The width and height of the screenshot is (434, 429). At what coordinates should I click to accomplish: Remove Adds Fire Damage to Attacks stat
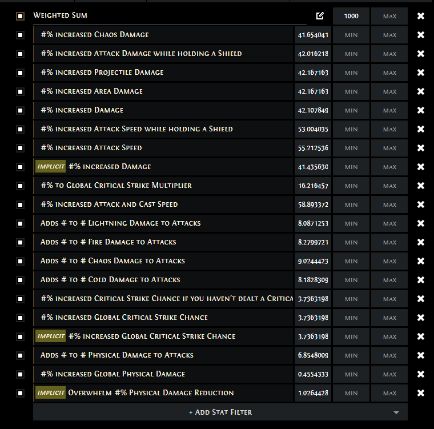421,242
